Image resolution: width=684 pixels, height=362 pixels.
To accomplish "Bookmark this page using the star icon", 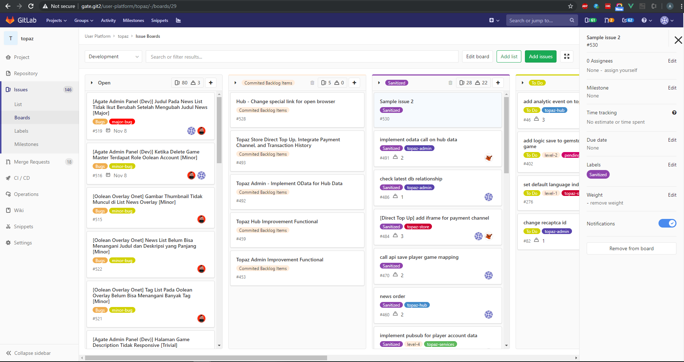I will point(570,6).
